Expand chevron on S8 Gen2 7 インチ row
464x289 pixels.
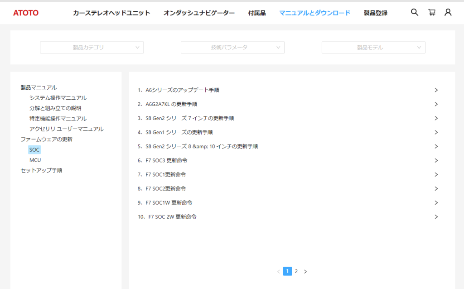(x=436, y=118)
